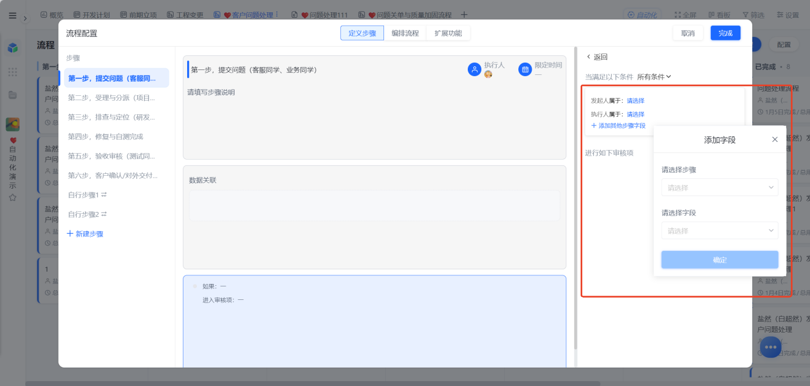Image resolution: width=810 pixels, height=386 pixels.
Task: Star the workspace in left sidebar
Action: (12, 197)
